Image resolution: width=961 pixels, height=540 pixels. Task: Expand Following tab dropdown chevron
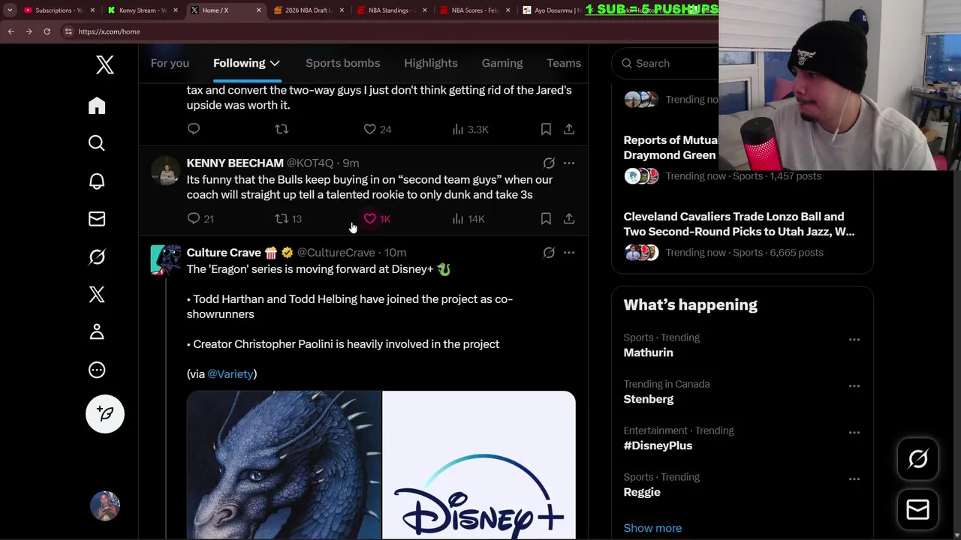(275, 63)
